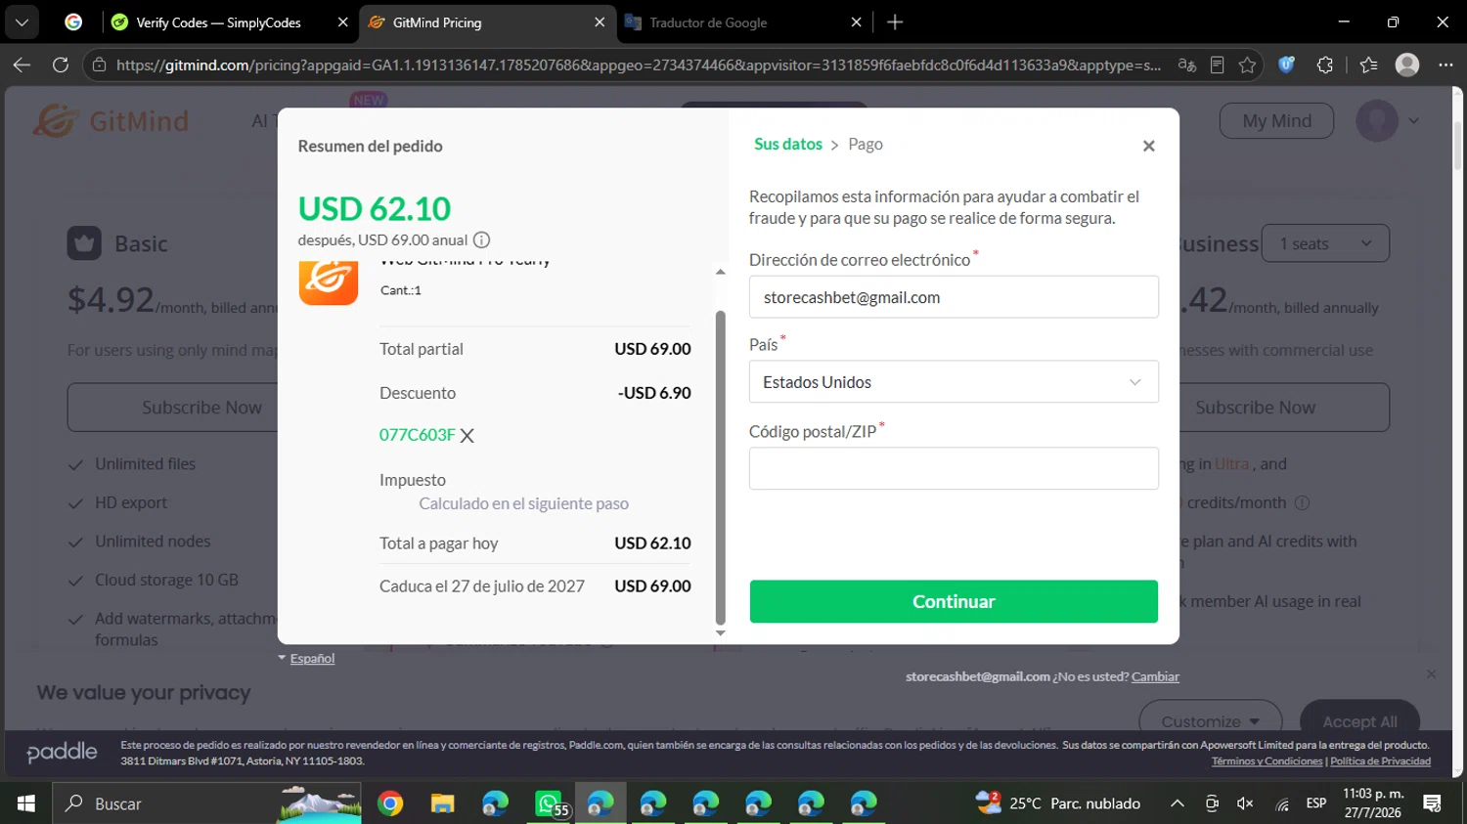Open the notification center icon
This screenshot has width=1467, height=824.
tap(1433, 803)
